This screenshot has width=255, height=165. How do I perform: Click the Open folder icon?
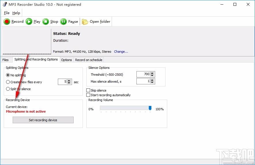[x=85, y=22]
